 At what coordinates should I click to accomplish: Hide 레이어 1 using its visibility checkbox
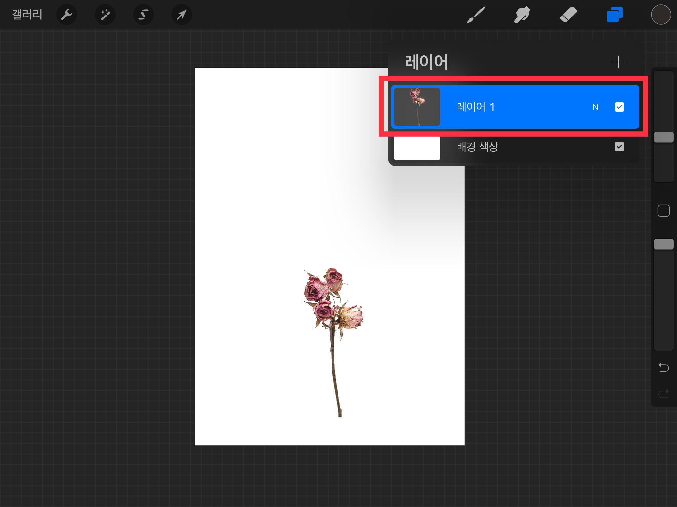click(619, 107)
